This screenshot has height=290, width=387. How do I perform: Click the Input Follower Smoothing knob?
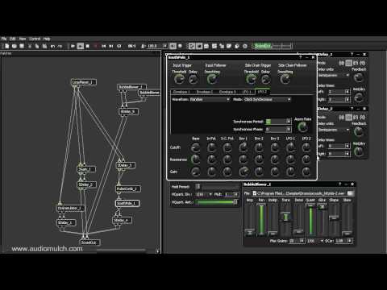click(x=212, y=79)
